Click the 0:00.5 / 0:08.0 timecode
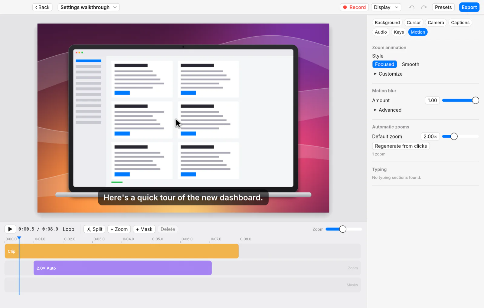The image size is (484, 308). 38,229
